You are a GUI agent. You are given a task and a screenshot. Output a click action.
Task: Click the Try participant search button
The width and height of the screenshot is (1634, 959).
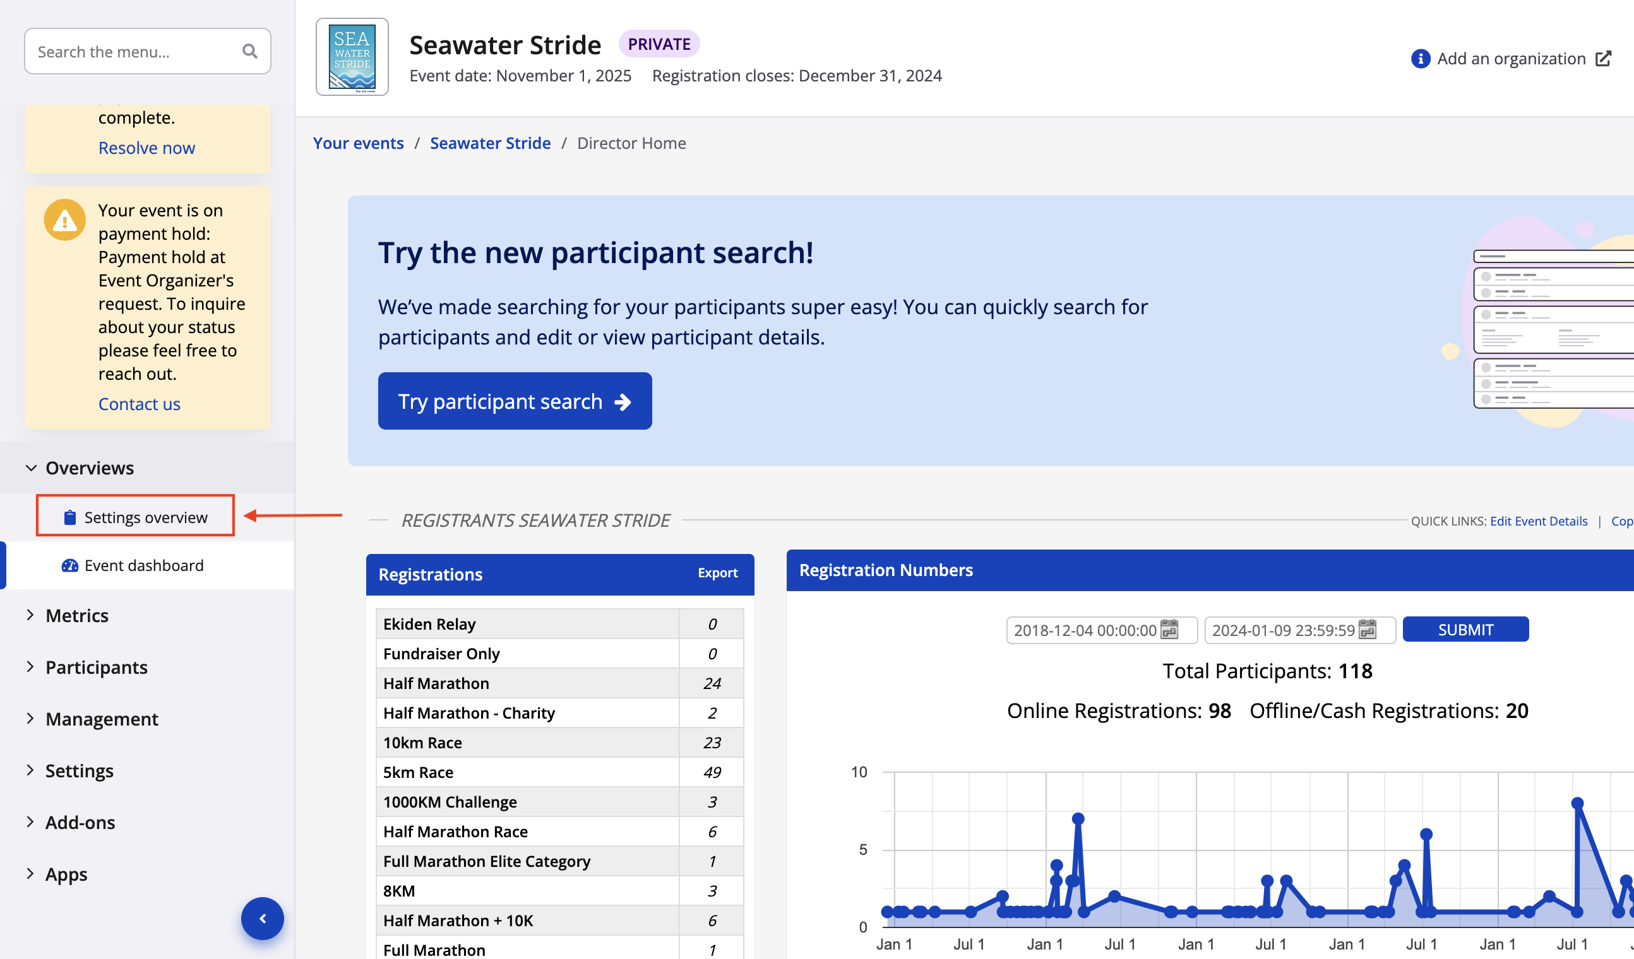tap(514, 401)
